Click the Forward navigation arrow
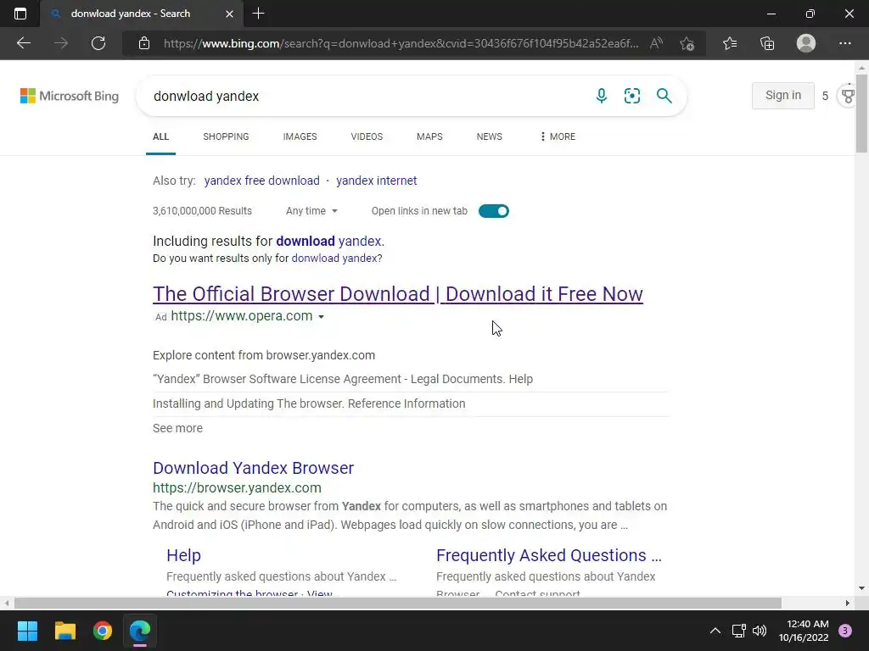869x651 pixels. coord(61,43)
